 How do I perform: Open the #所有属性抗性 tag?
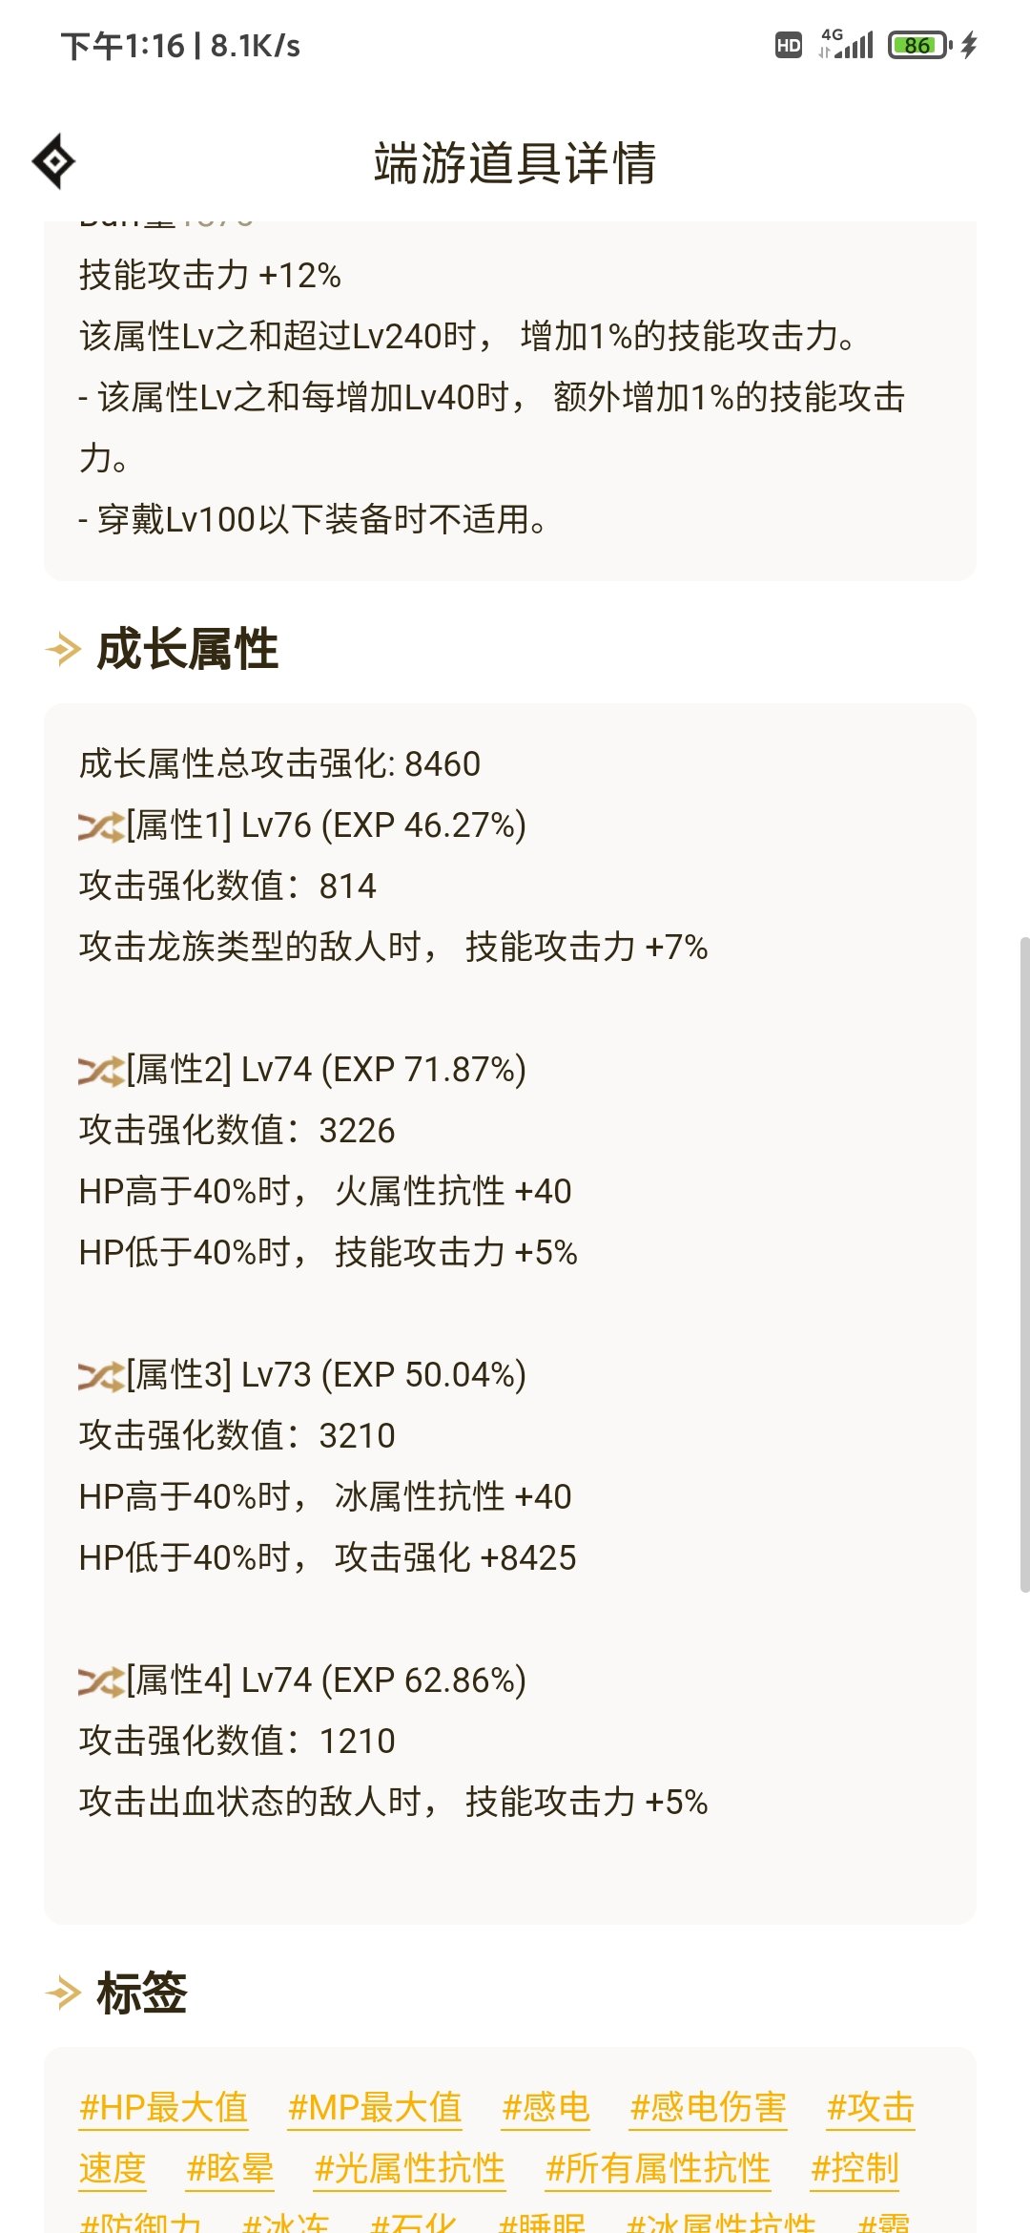658,2168
